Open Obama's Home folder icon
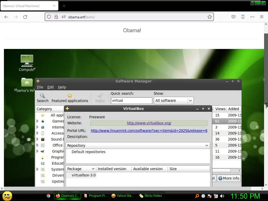Screen dimensions: 268x201 click(27, 82)
